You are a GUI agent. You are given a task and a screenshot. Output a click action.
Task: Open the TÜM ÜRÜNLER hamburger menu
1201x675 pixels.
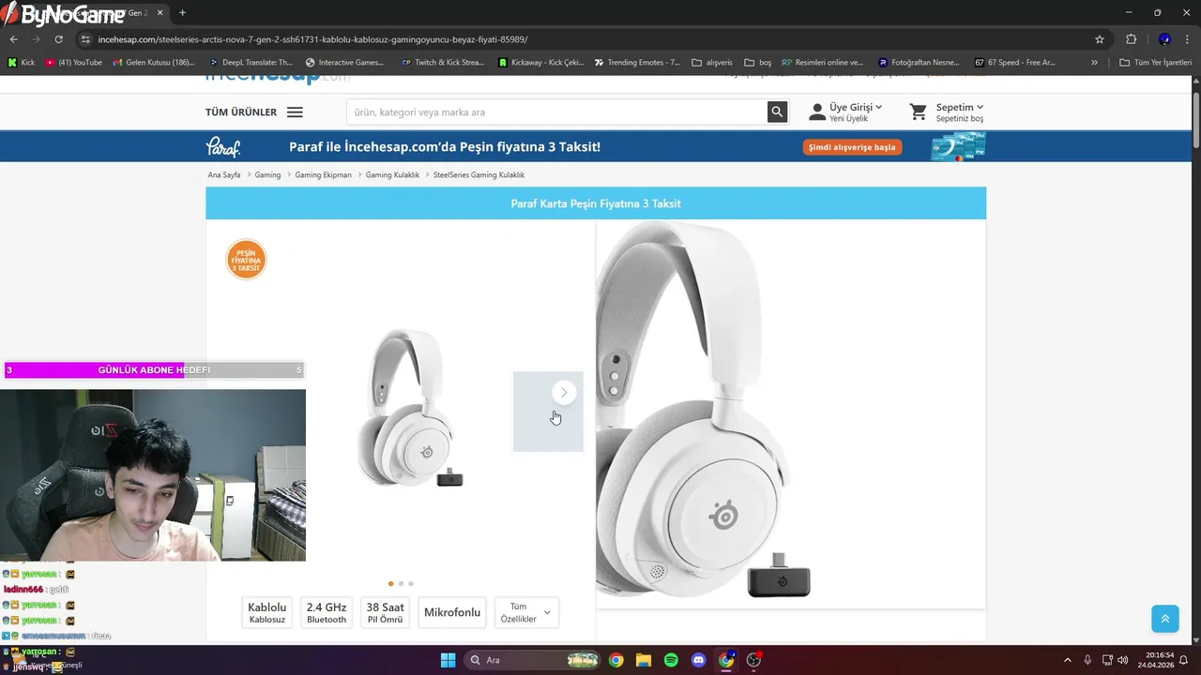[295, 112]
